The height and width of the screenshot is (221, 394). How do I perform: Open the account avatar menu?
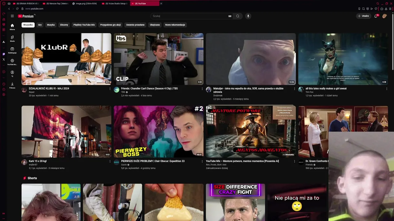pos(384,16)
